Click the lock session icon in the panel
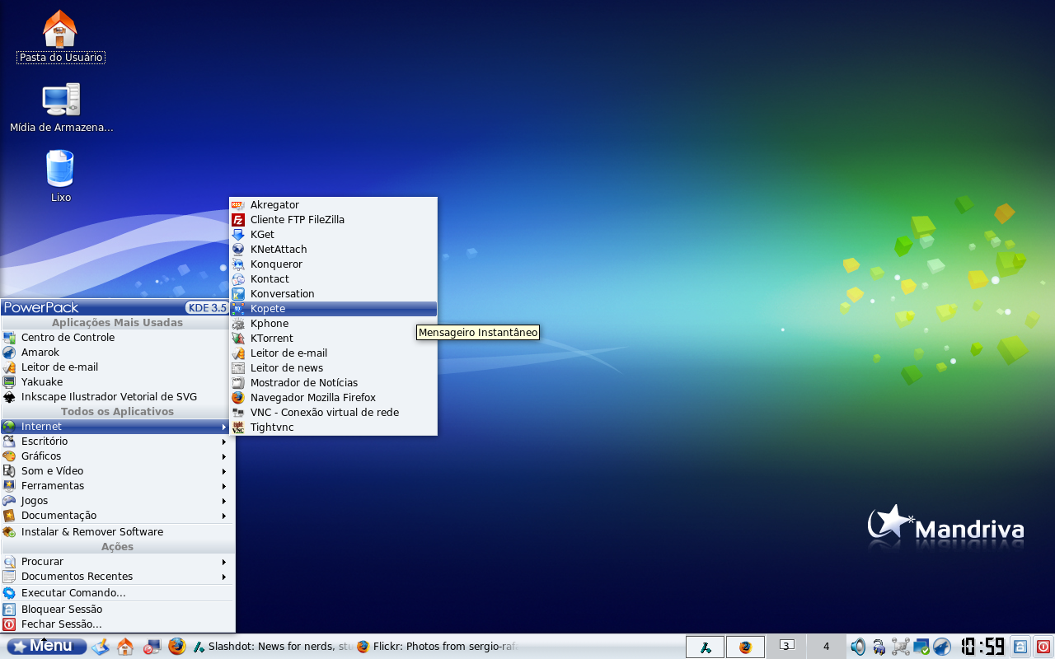Screen dimensions: 1055x659 click(x=1020, y=647)
